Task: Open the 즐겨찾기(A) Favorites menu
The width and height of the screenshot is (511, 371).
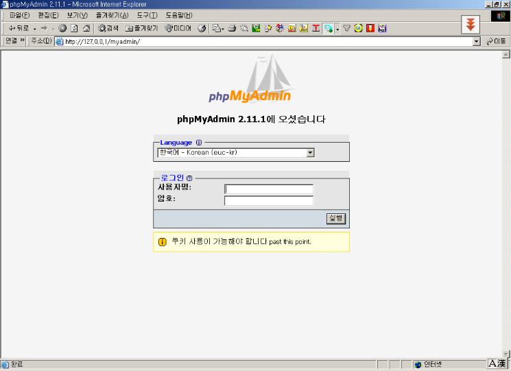Action: click(x=112, y=15)
